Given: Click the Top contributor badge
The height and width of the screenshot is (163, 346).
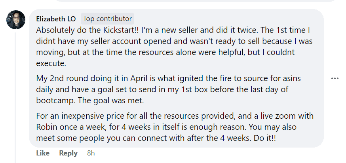Looking at the screenshot, I should [107, 19].
